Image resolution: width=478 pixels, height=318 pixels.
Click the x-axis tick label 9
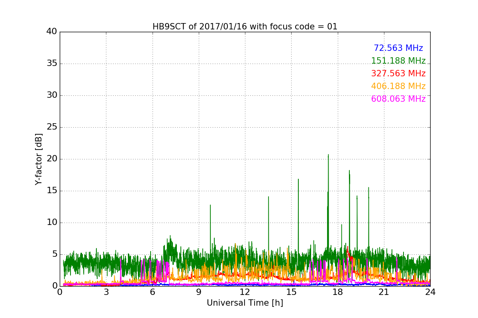(x=199, y=292)
